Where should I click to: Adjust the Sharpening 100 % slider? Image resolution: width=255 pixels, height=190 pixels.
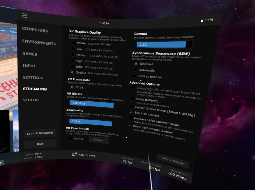point(91,122)
